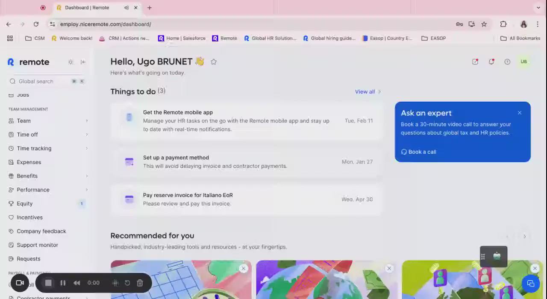Toggle the recorder camera button
Screen dimensions: 547x299
click(20, 283)
